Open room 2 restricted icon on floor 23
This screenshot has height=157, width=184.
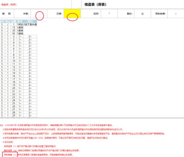(x=31, y=97)
